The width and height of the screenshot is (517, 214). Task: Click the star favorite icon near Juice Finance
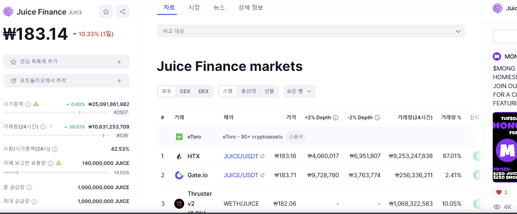pyautogui.click(x=106, y=12)
